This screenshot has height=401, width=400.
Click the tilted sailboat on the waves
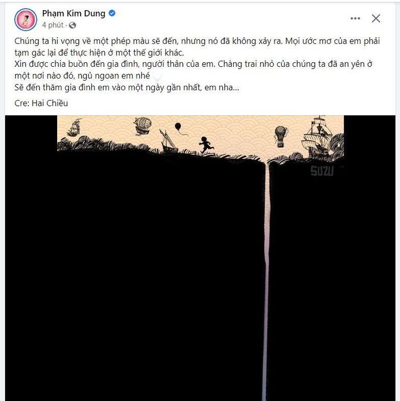coord(168,141)
